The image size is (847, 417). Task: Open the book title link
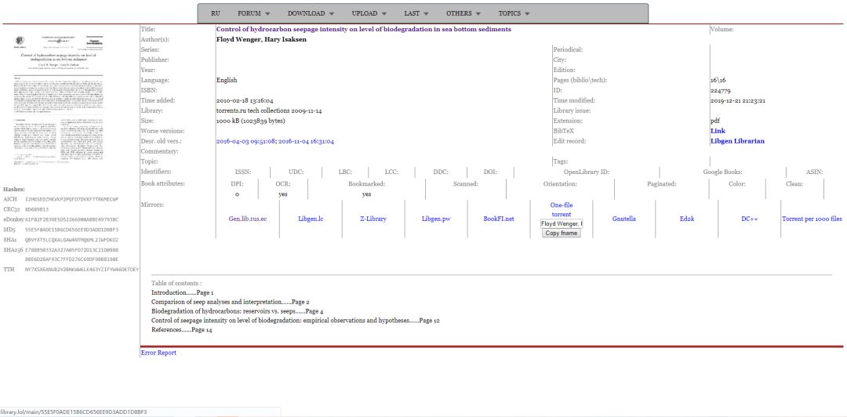[363, 29]
